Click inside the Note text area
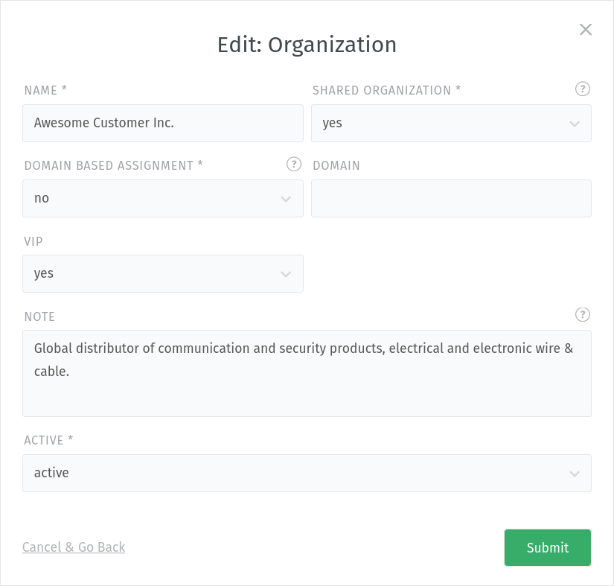Image resolution: width=614 pixels, height=586 pixels. tap(307, 374)
